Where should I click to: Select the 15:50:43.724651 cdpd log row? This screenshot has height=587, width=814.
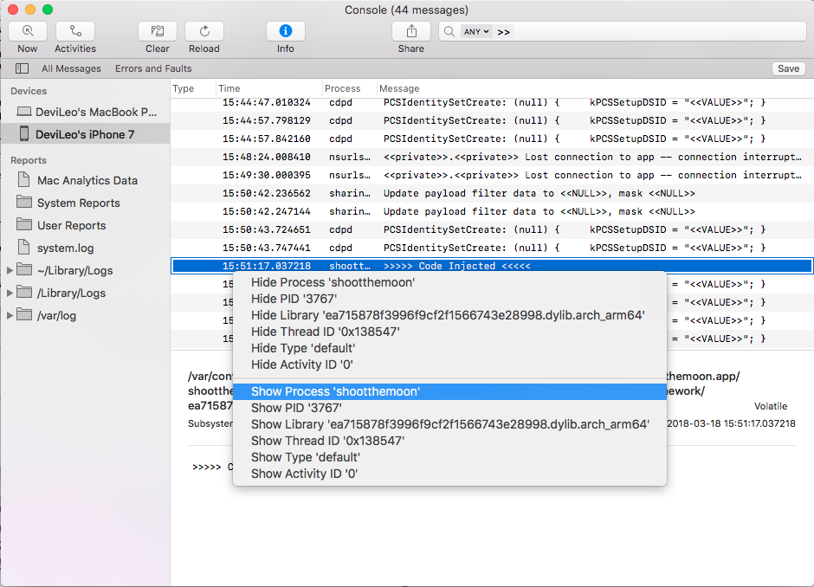click(x=492, y=229)
